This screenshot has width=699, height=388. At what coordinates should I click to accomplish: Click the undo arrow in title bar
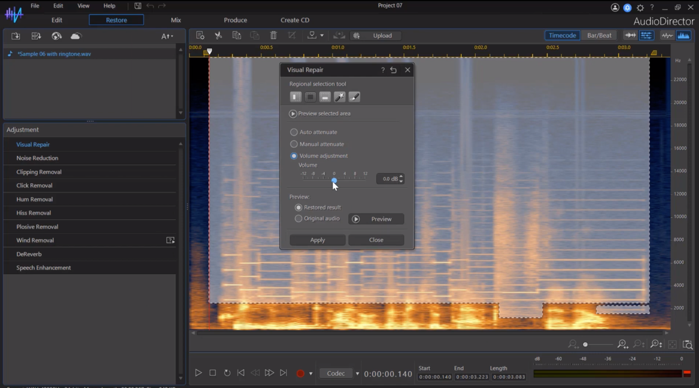(x=150, y=6)
